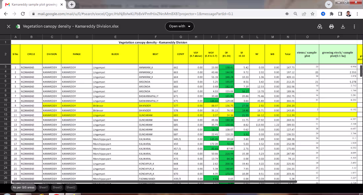Go back in browser history
The height and width of the screenshot is (195, 363).
coord(6,14)
